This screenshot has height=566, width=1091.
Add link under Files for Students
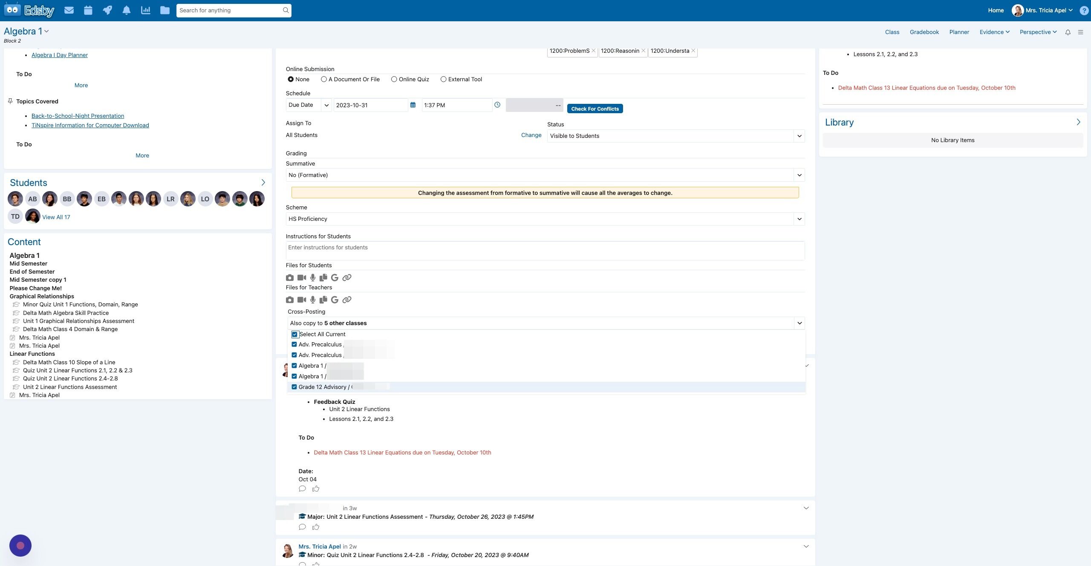(x=347, y=277)
